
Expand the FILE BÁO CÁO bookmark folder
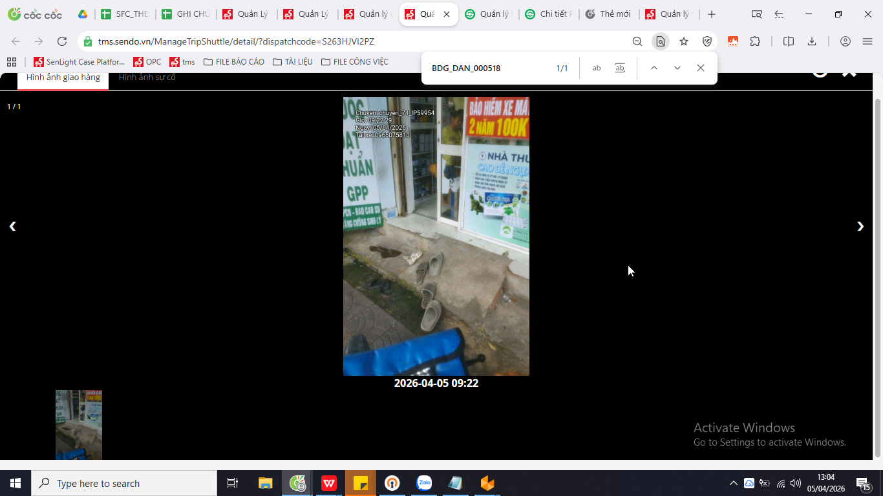(x=234, y=62)
